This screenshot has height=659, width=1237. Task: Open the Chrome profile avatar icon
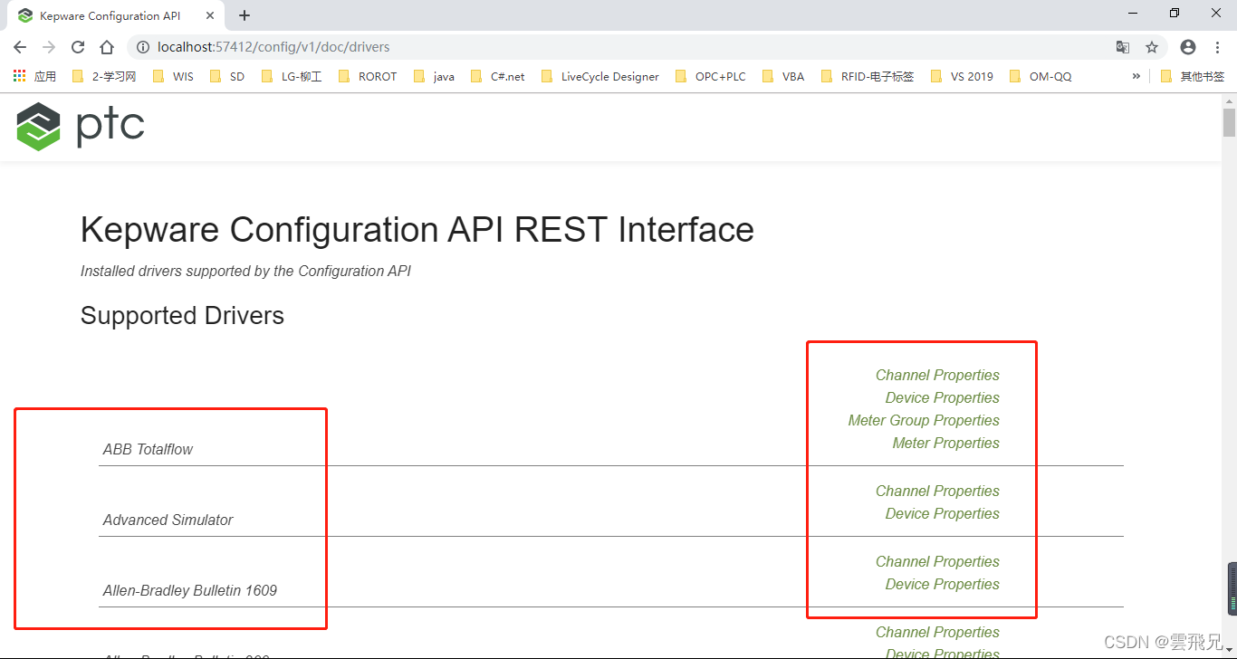[x=1188, y=47]
